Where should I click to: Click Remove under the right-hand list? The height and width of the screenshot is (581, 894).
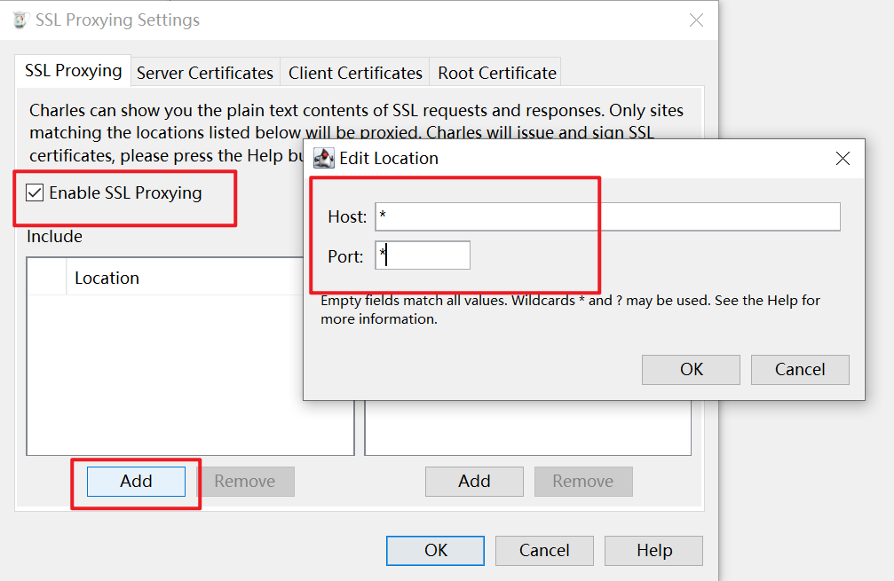point(583,482)
